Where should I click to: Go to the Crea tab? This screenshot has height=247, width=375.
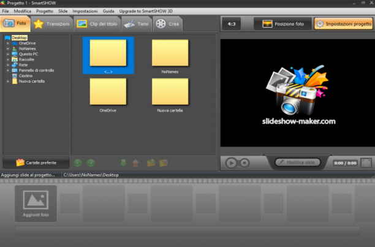pos(167,24)
